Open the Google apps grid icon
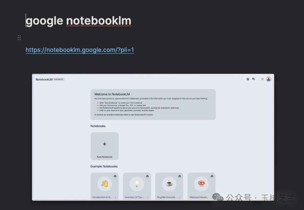 tap(262, 79)
